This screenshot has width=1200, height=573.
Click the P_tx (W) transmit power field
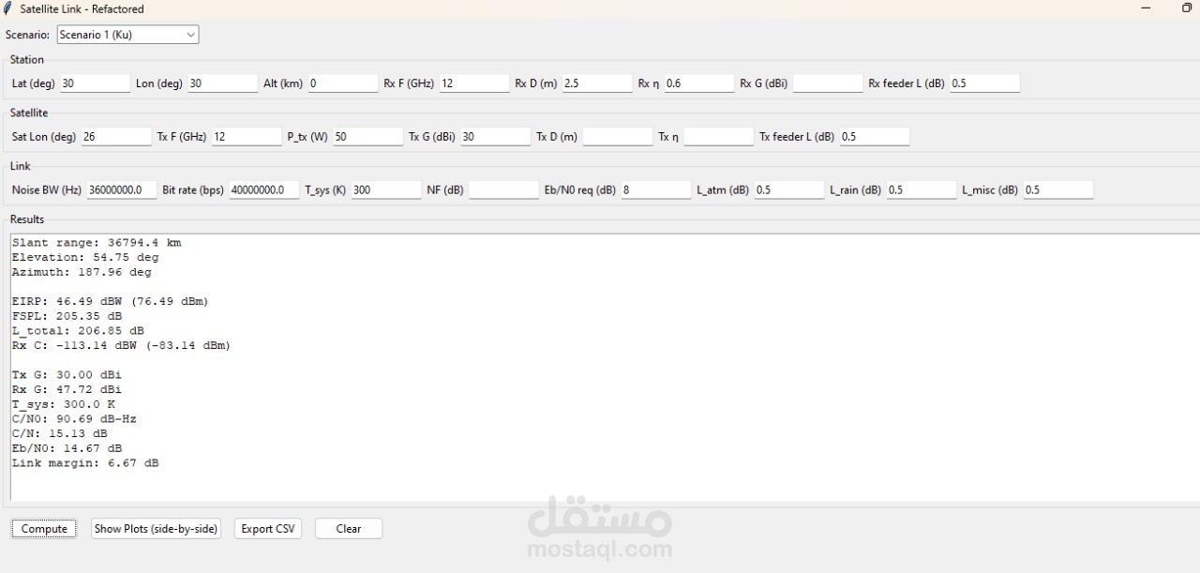[x=367, y=136]
